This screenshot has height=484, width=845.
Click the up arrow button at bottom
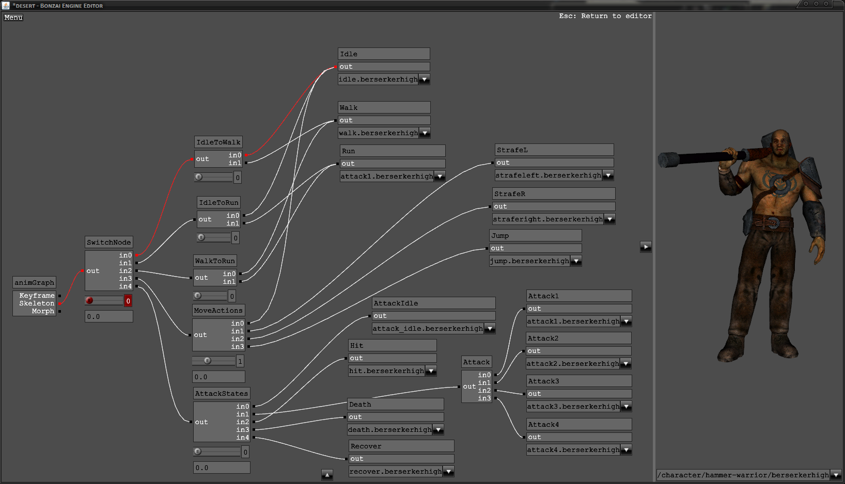point(327,475)
